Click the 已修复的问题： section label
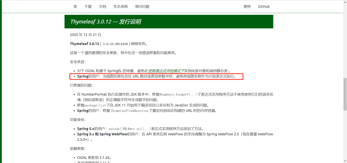This screenshot has width=347, height=163. (x=82, y=85)
